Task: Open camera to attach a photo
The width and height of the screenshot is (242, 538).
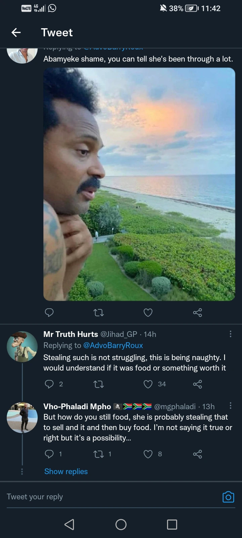Action: coord(228,497)
